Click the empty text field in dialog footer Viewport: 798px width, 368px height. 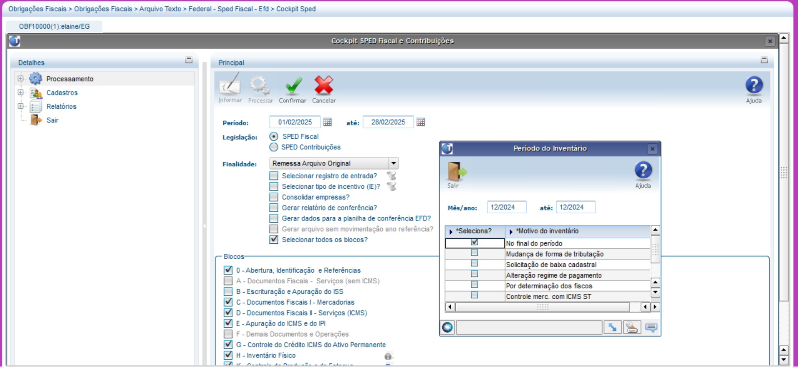pos(529,328)
